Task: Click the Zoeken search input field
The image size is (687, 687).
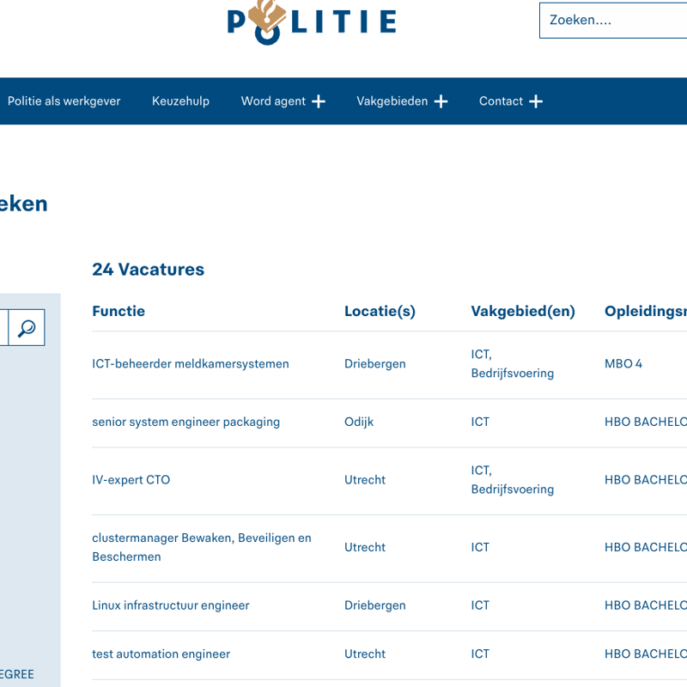Action: click(613, 21)
